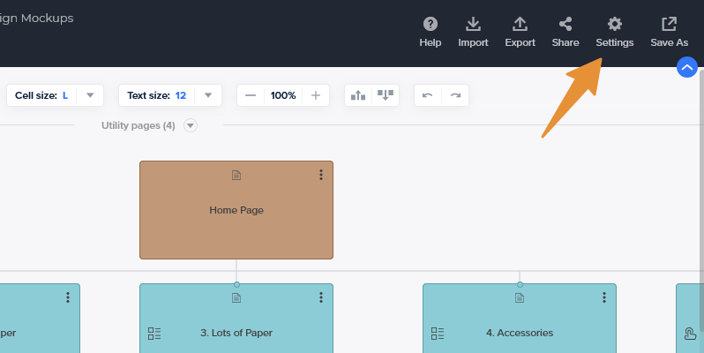Viewport: 704px width, 353px height.
Task: Open the Share options
Action: click(565, 25)
